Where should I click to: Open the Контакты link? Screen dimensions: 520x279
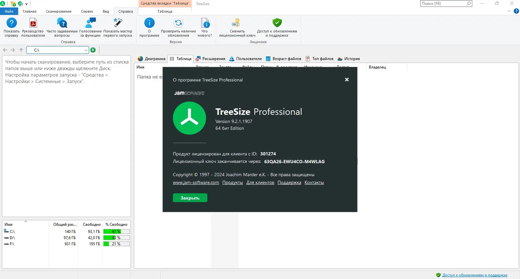click(314, 183)
